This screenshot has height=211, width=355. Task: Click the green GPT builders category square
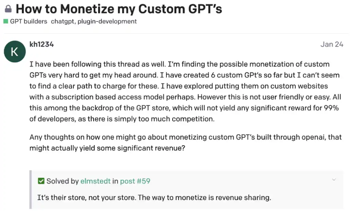(6, 21)
